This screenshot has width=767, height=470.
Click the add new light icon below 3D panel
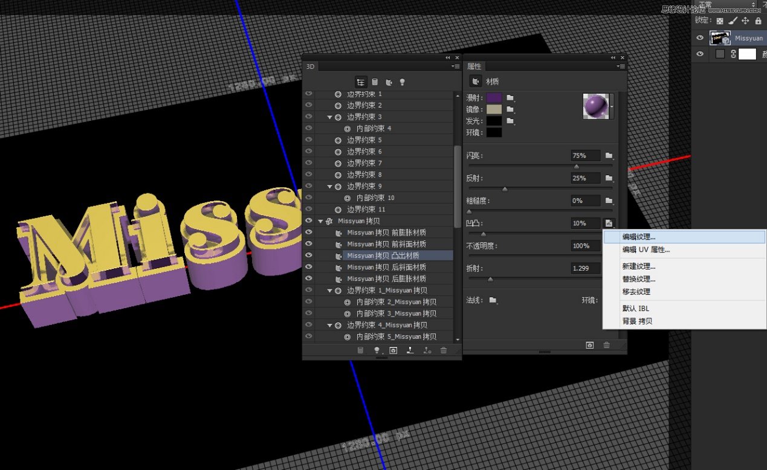tap(377, 349)
